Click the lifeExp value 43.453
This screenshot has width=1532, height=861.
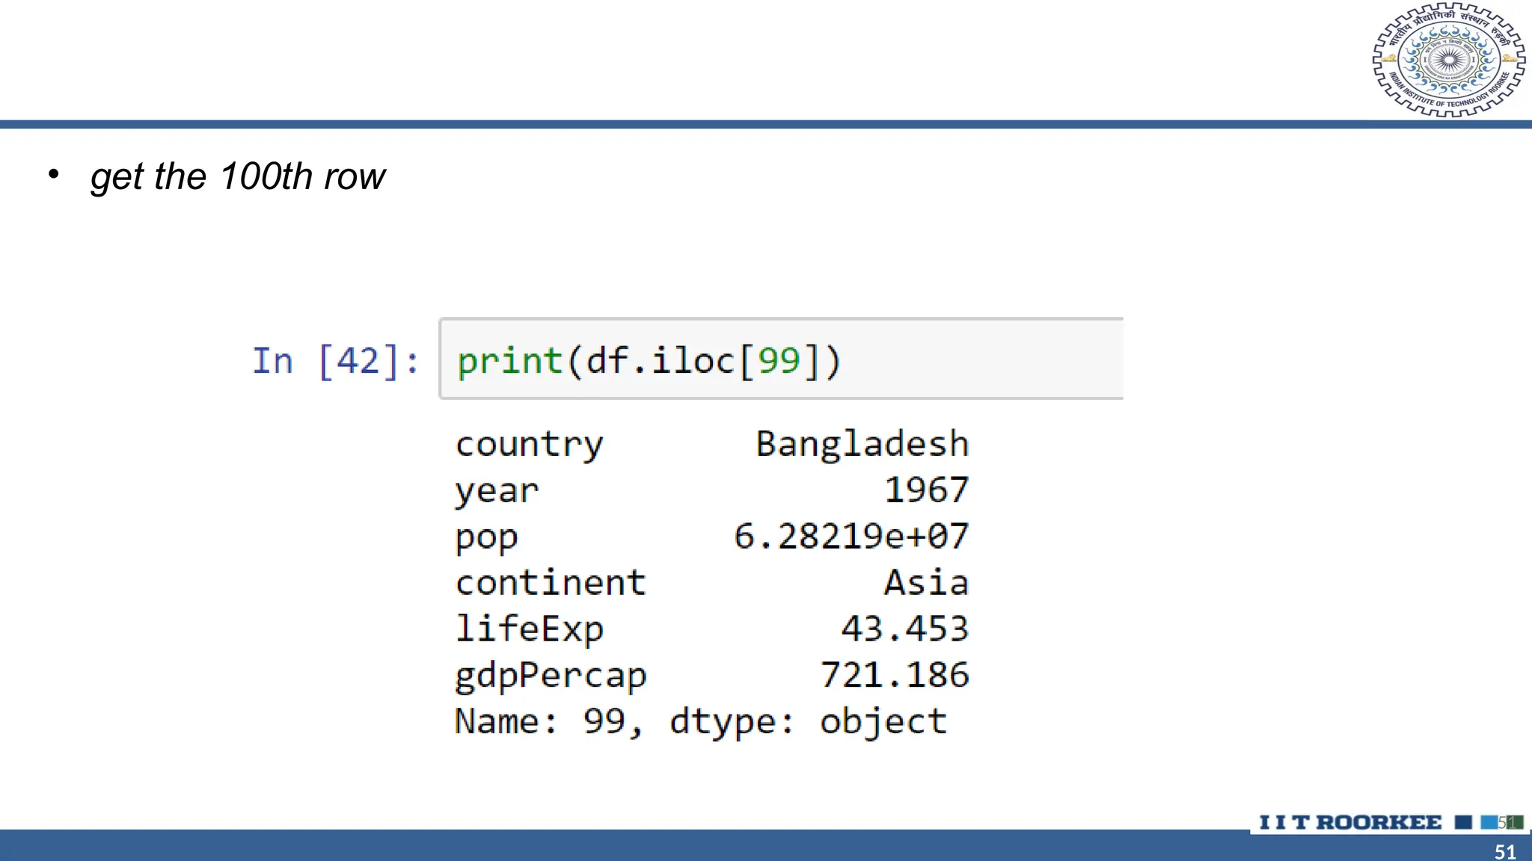[x=904, y=629]
